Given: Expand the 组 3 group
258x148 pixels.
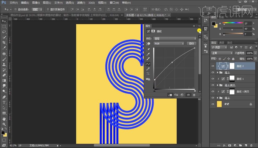Looking at the screenshot, I should [218, 72].
